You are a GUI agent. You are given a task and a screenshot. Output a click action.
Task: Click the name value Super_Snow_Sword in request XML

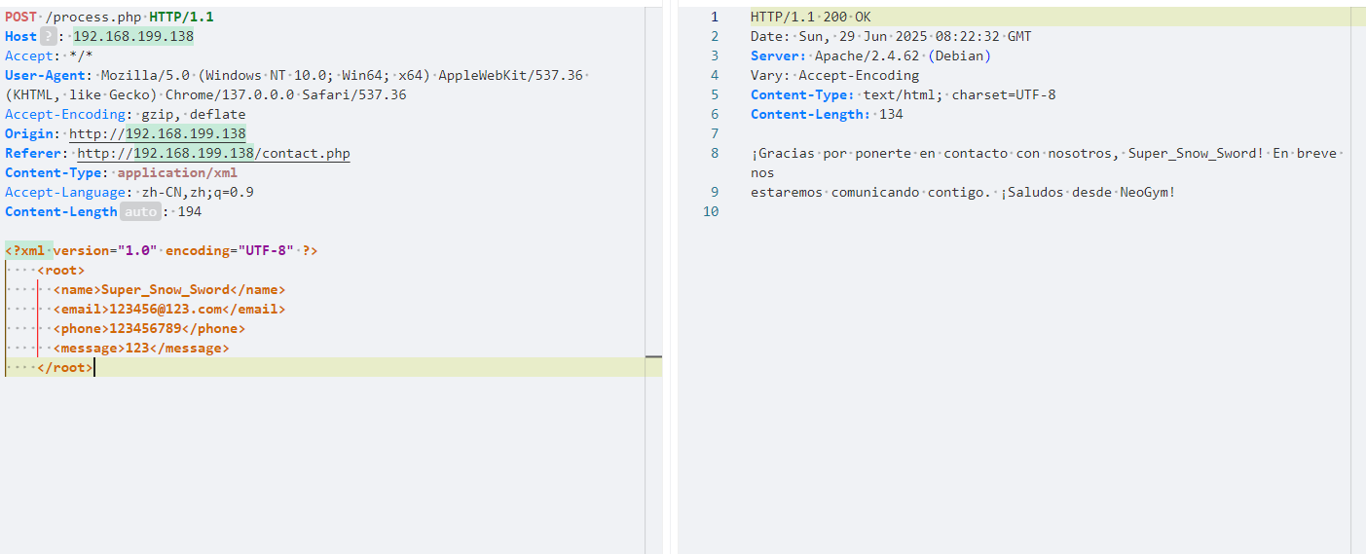click(166, 290)
